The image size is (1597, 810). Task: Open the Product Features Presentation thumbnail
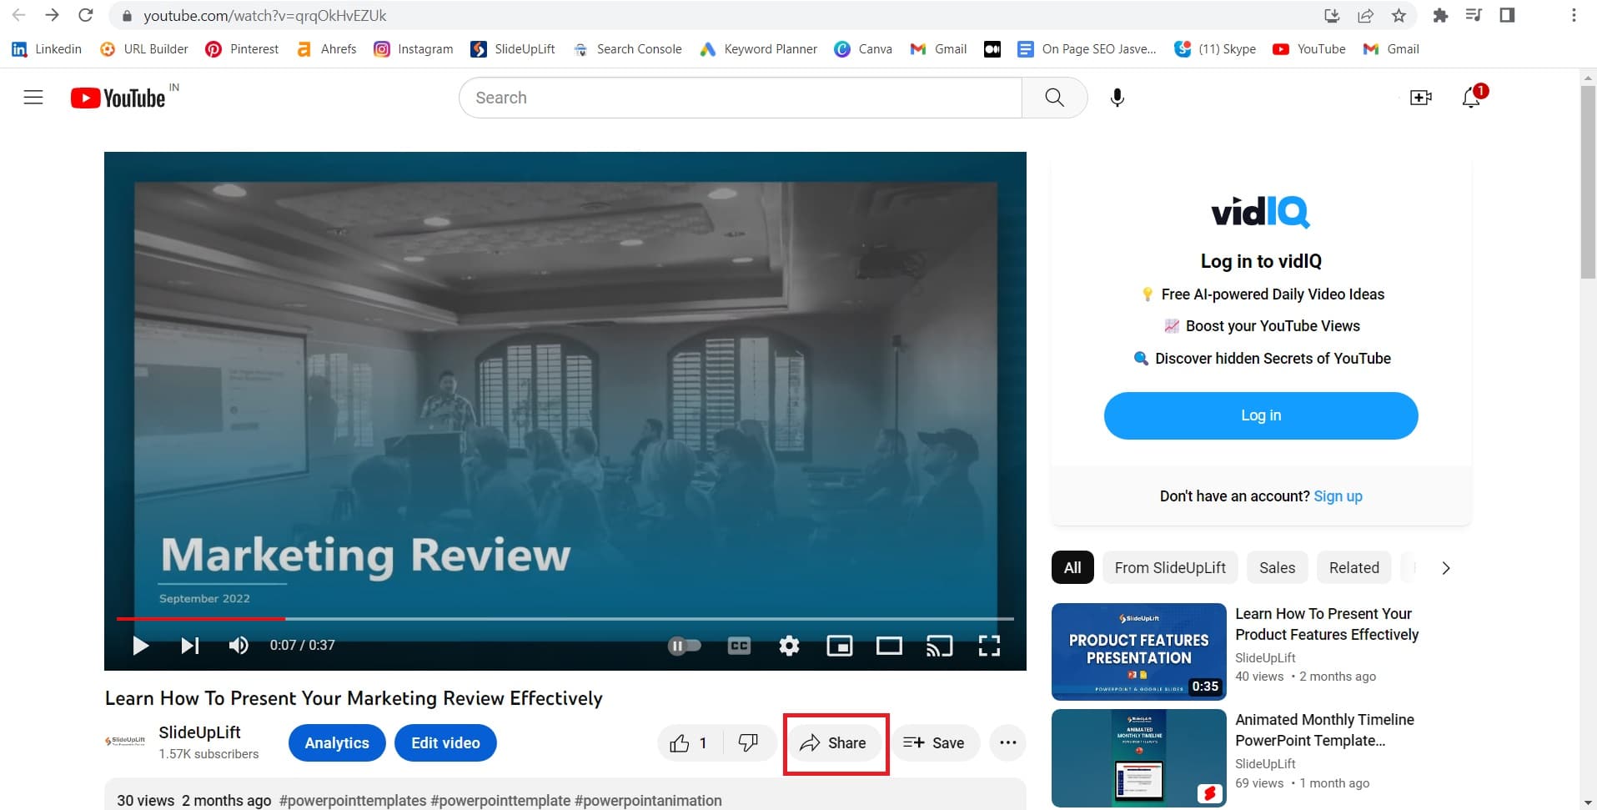tap(1137, 651)
